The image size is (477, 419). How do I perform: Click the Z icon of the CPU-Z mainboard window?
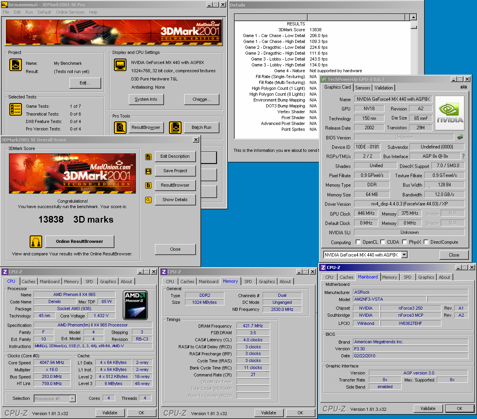pos(323,267)
